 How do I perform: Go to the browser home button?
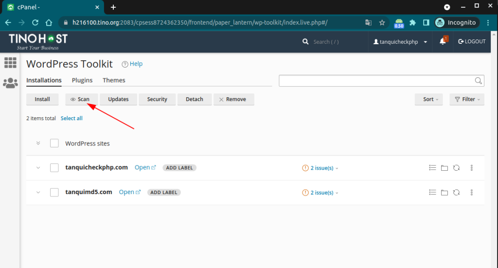(49, 22)
